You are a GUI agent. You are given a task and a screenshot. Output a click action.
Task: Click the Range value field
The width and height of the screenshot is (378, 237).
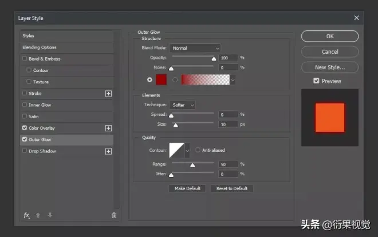(228, 164)
